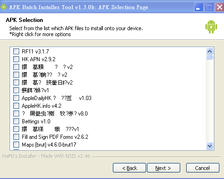Click the Android installer logo in header
Screen dimensions: 224x179
211,26
